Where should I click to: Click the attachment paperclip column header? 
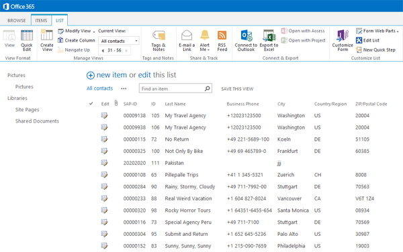(x=116, y=103)
